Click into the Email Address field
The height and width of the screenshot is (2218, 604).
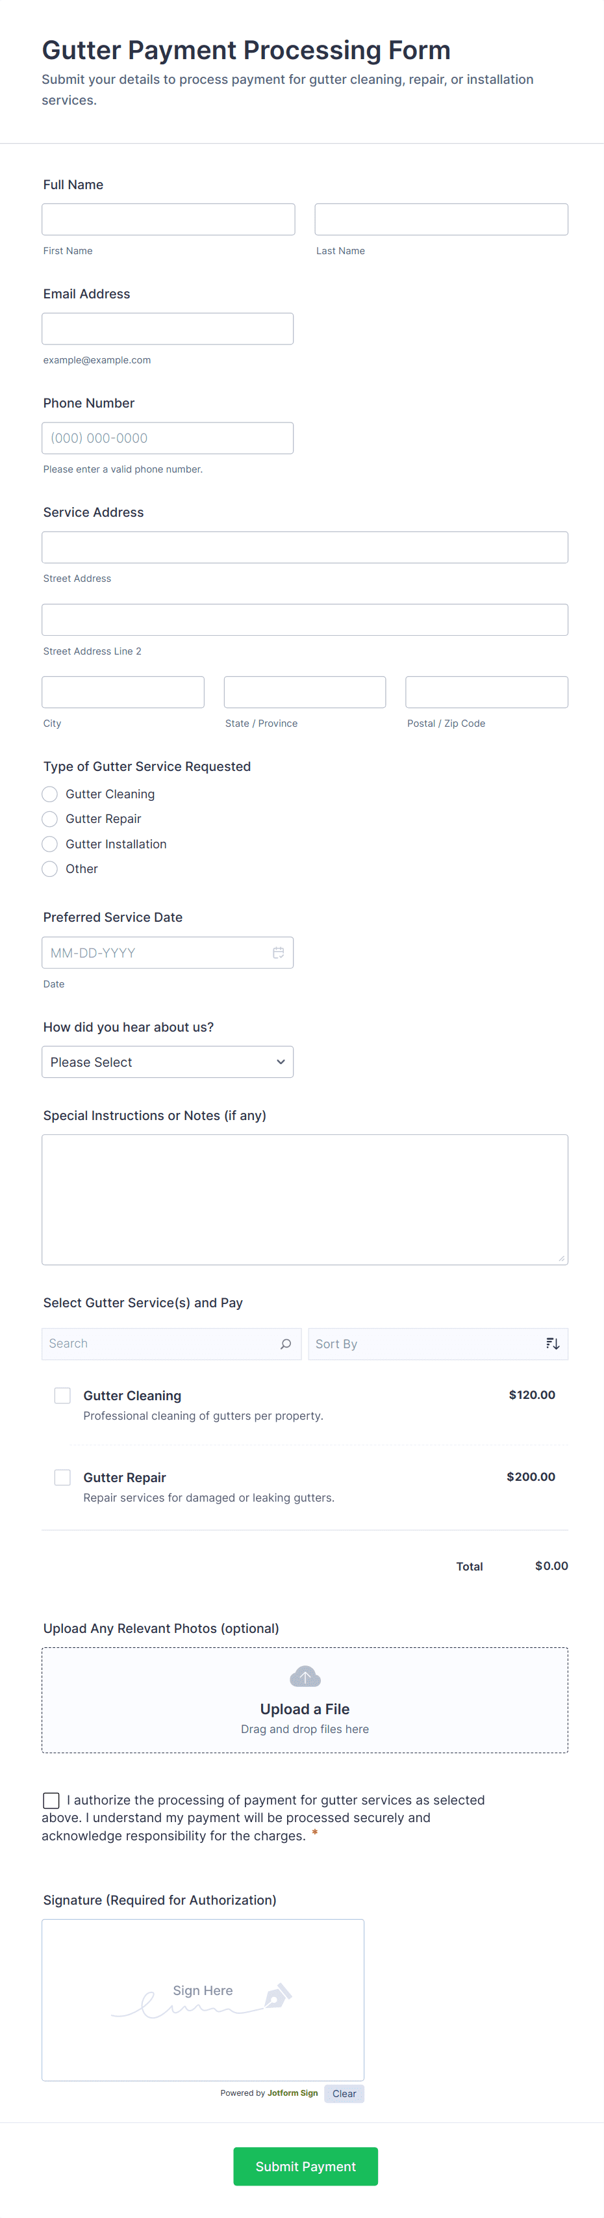pyautogui.click(x=168, y=329)
